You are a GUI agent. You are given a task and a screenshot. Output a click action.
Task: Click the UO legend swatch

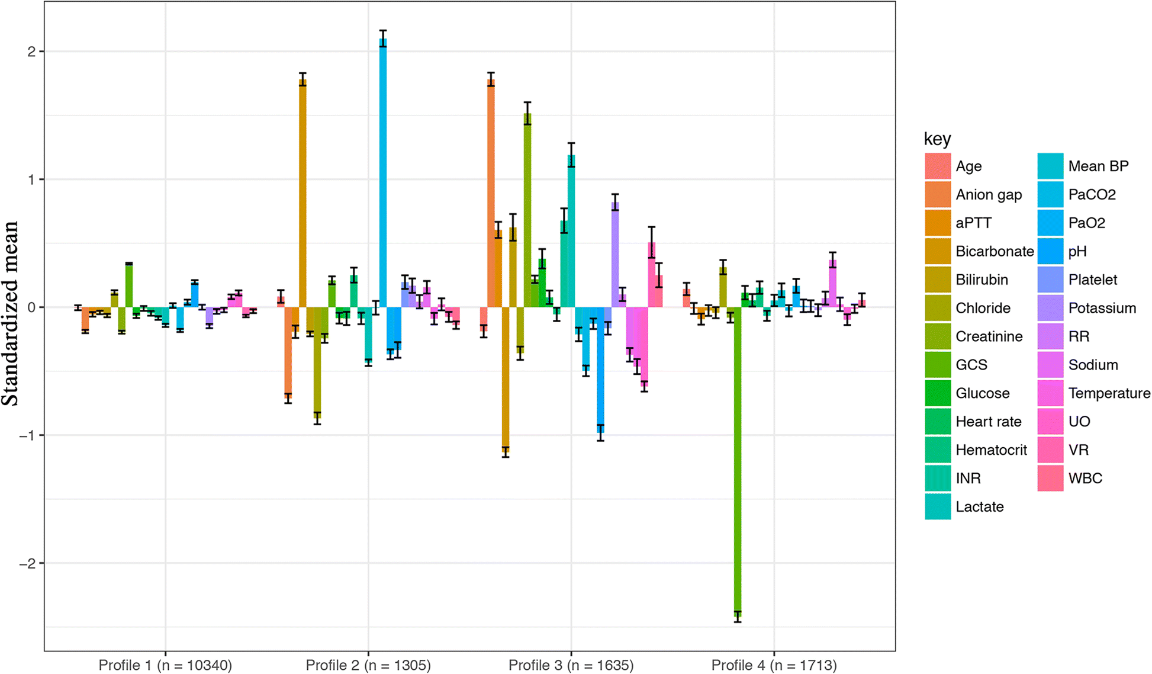click(1051, 422)
